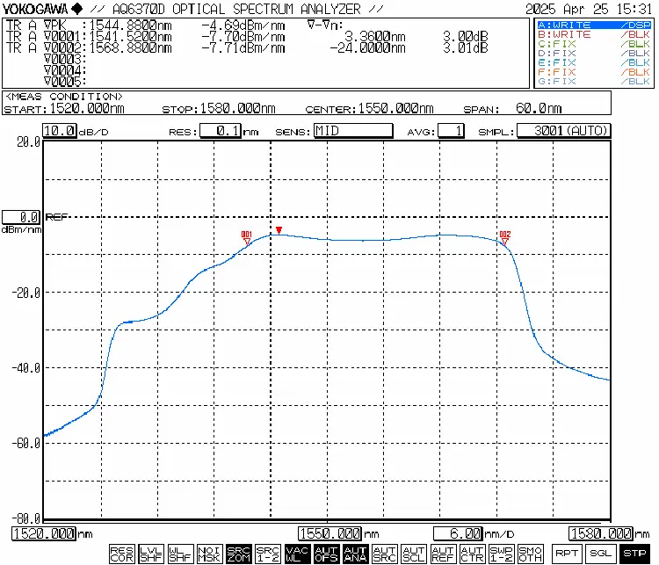Open the SENS MID sensitivity selector
The width and height of the screenshot is (659, 565).
tap(353, 131)
